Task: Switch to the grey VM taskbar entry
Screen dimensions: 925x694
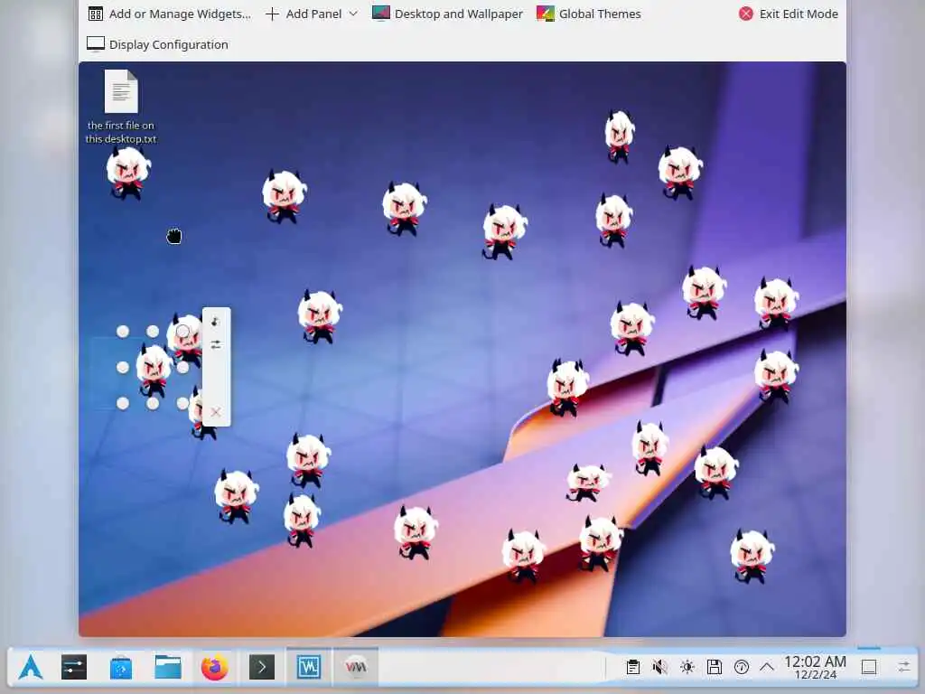Action: (356, 668)
